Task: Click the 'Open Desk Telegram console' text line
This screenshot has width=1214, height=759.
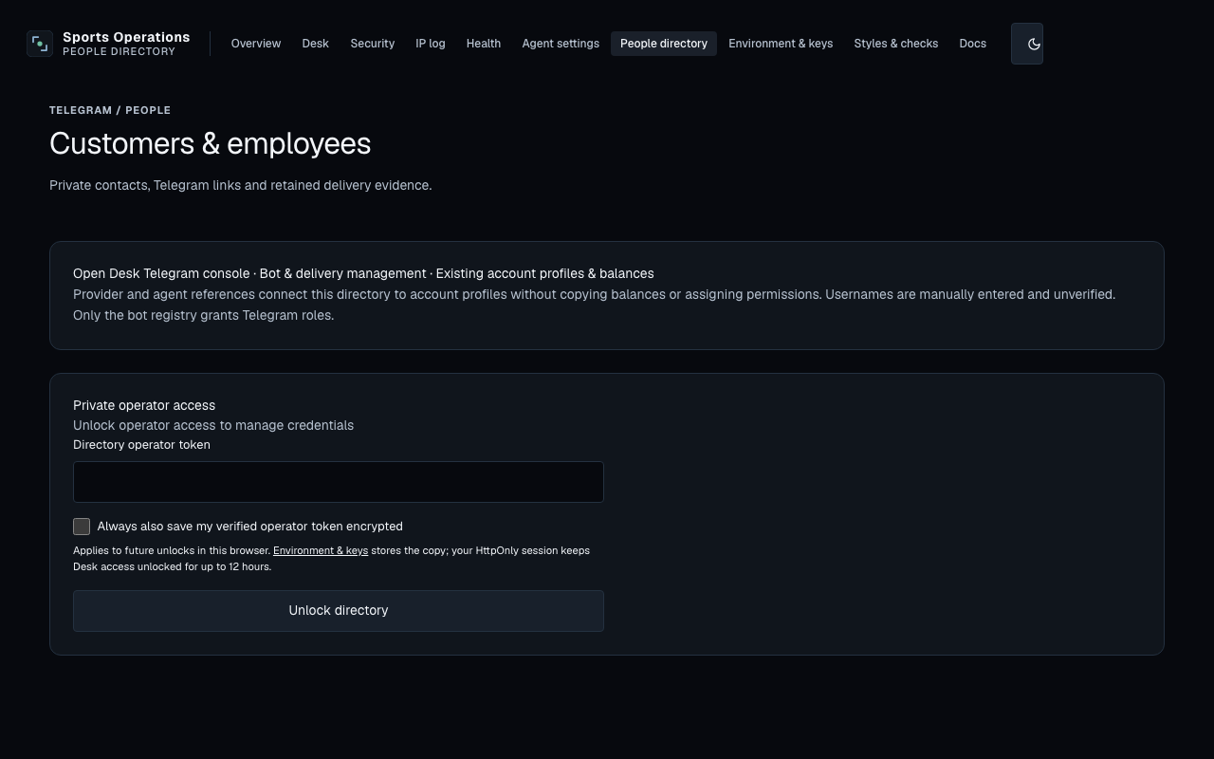Action: click(x=363, y=273)
